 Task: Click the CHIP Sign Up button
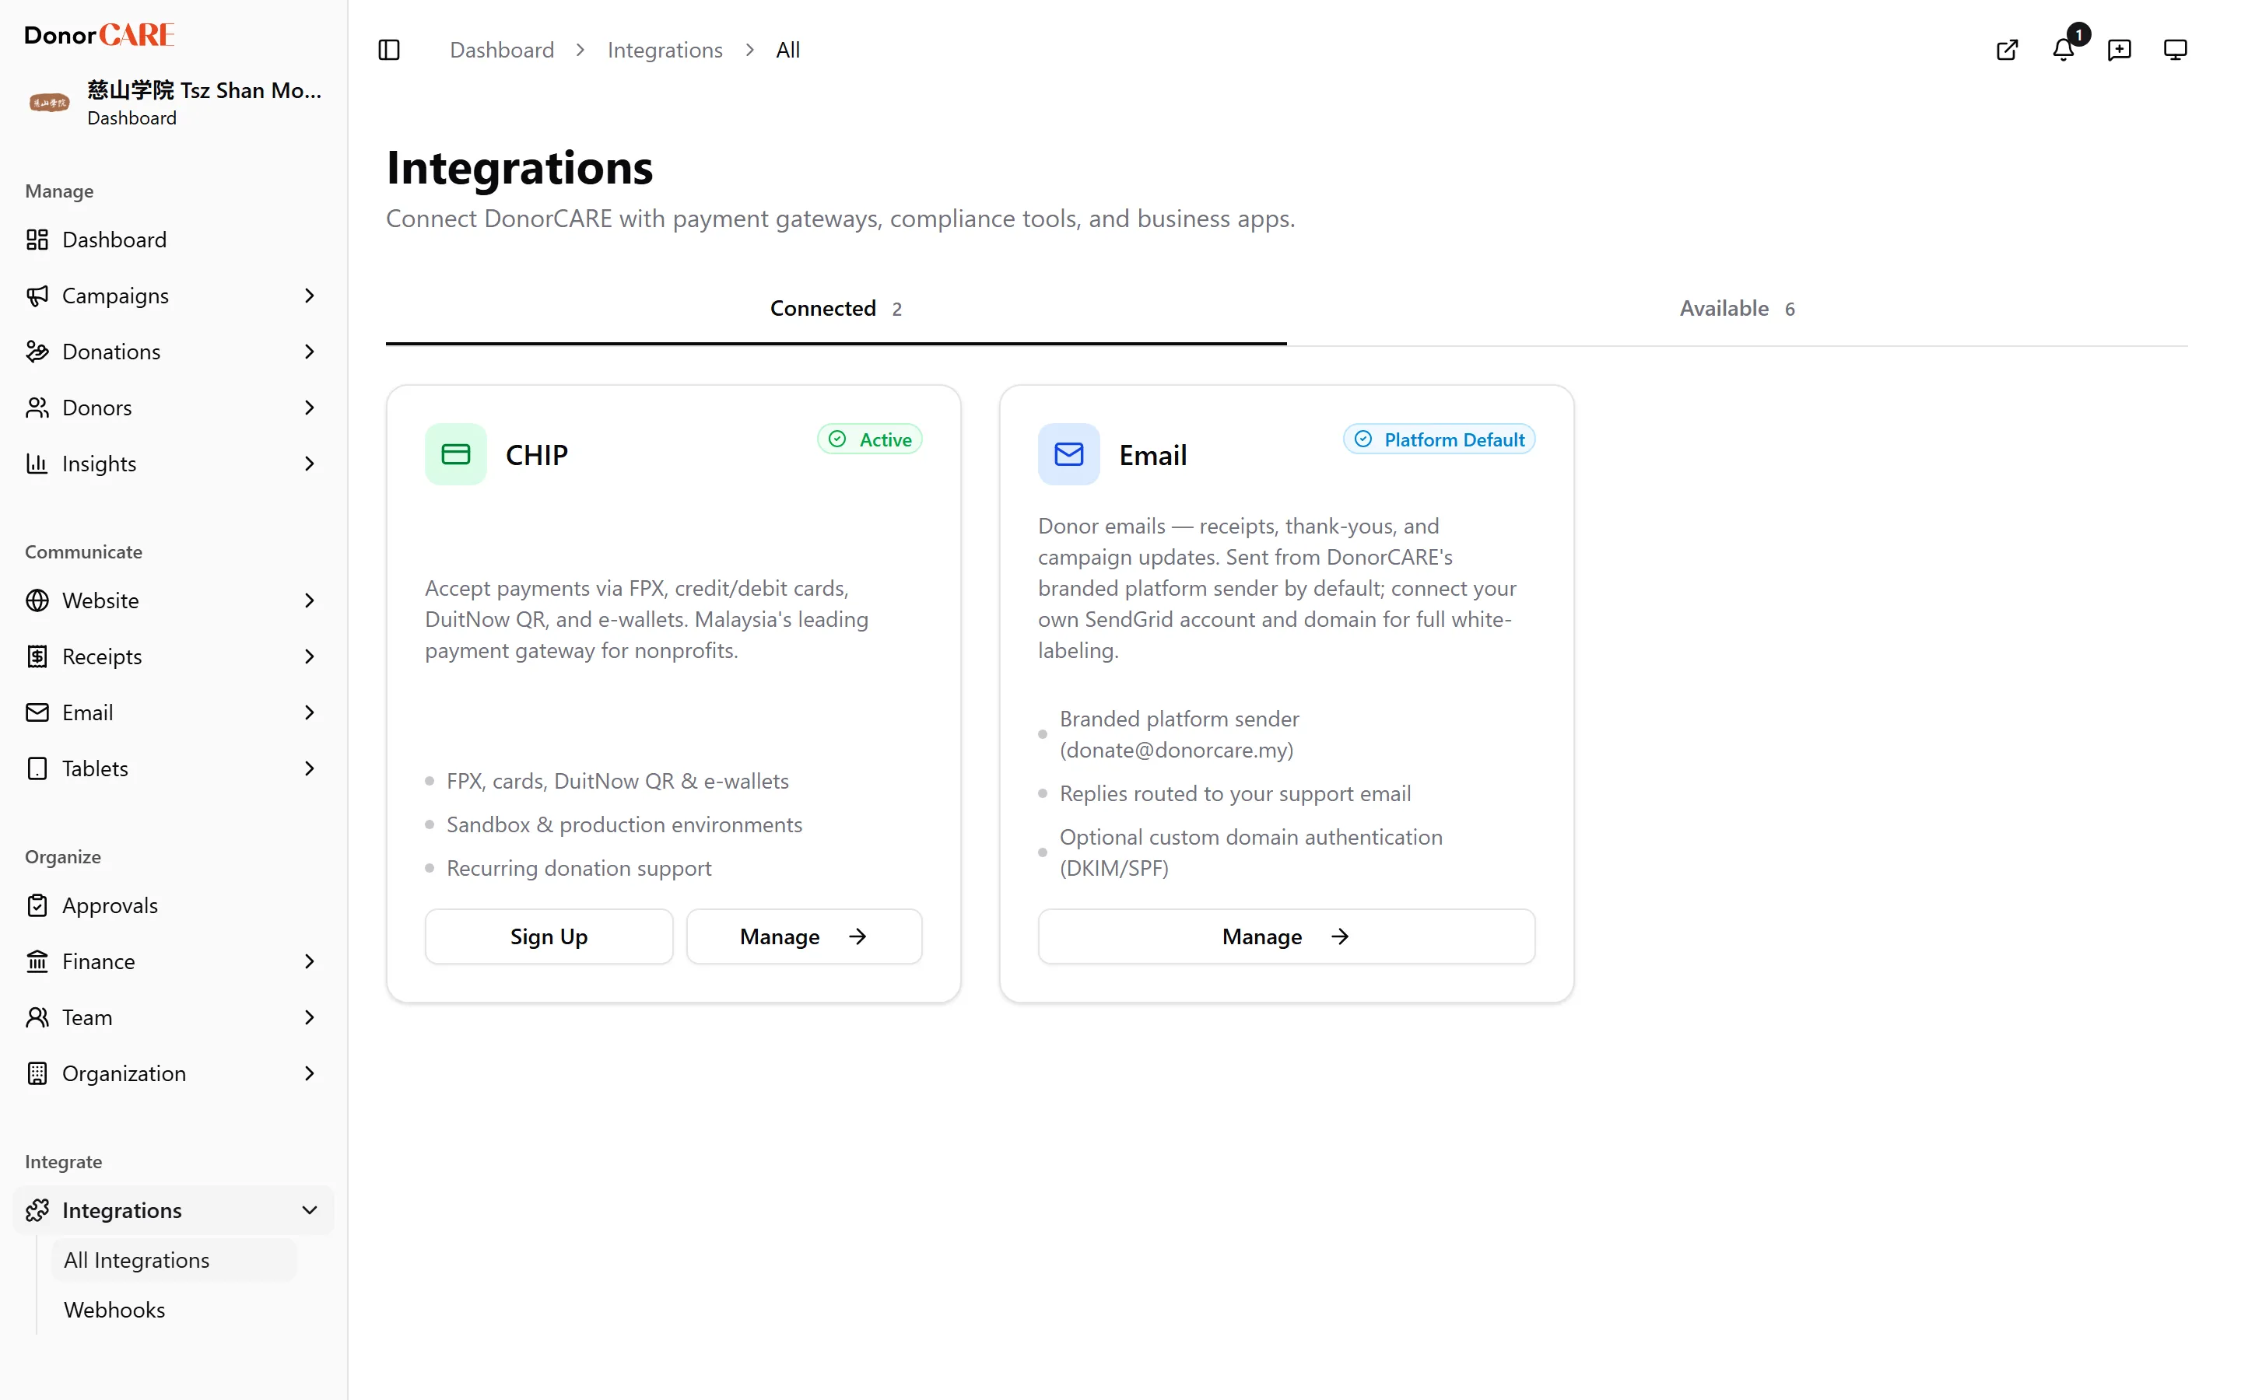coord(549,936)
